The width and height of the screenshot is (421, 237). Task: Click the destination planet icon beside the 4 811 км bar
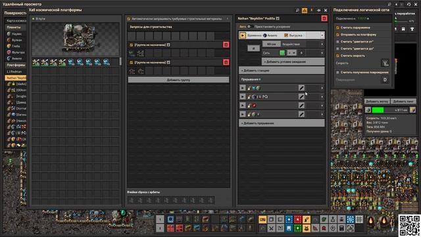(x=412, y=110)
